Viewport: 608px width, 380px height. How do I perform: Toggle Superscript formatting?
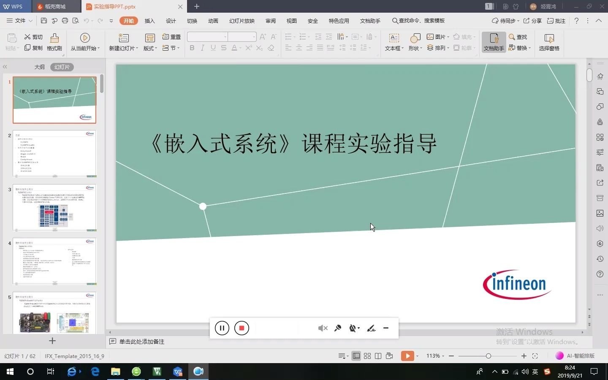249,48
